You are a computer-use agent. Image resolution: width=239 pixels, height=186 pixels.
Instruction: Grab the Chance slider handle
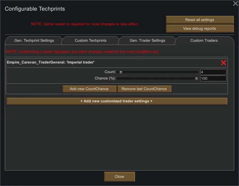click(x=197, y=78)
